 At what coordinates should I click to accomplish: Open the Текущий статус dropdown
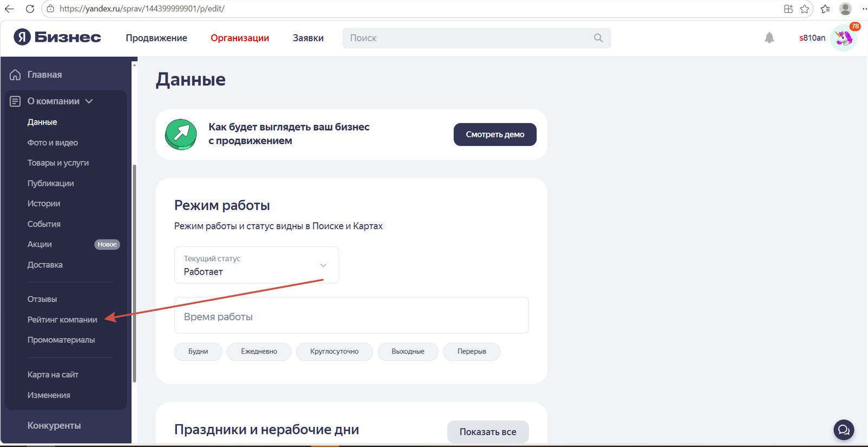click(x=257, y=265)
